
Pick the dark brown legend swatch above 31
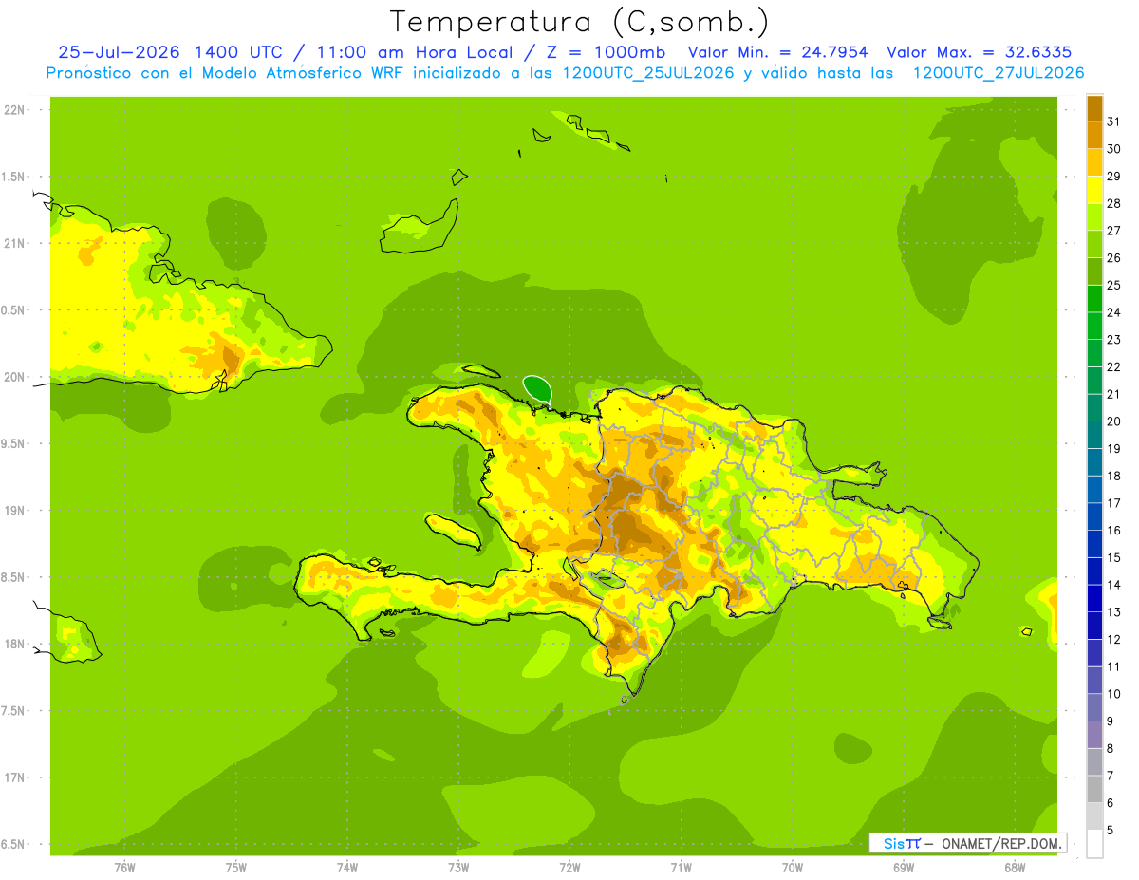tap(1094, 108)
